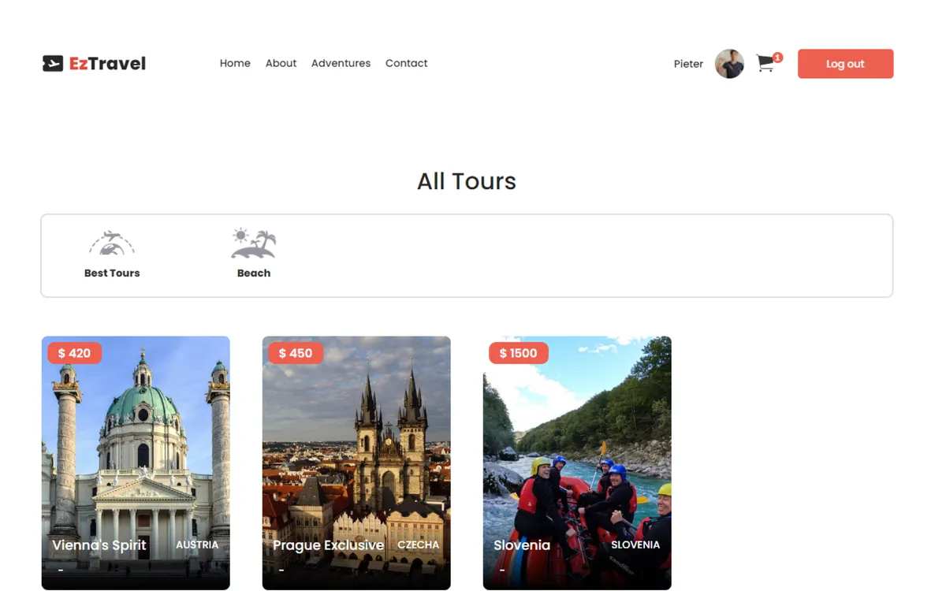Click the $ 1500 price tag
Screen dimensions: 946x591
[x=519, y=353]
